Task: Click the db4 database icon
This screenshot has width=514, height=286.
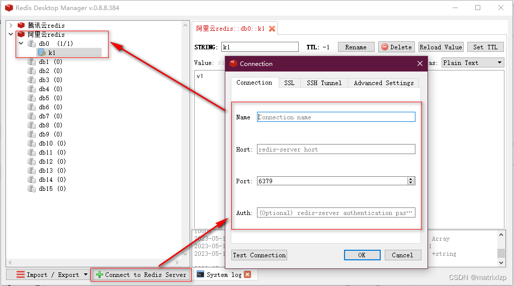Action: [x=32, y=89]
